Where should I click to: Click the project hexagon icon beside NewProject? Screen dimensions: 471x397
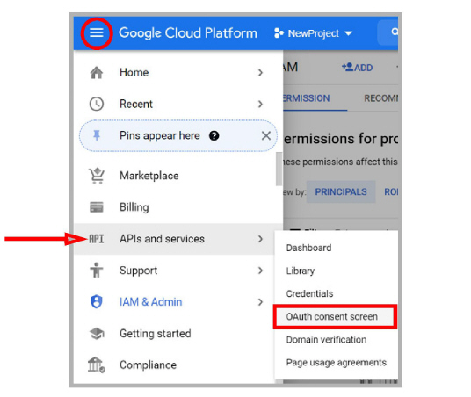coord(279,33)
